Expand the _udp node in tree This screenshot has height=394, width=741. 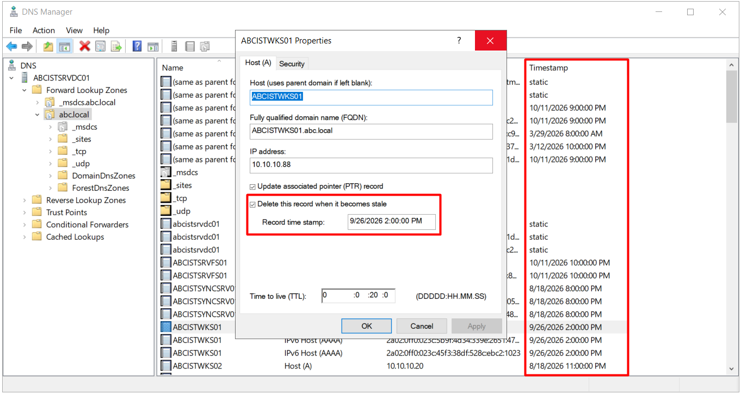50,164
